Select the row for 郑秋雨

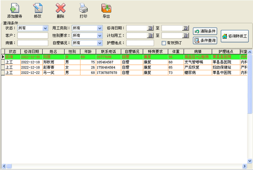point(124,62)
